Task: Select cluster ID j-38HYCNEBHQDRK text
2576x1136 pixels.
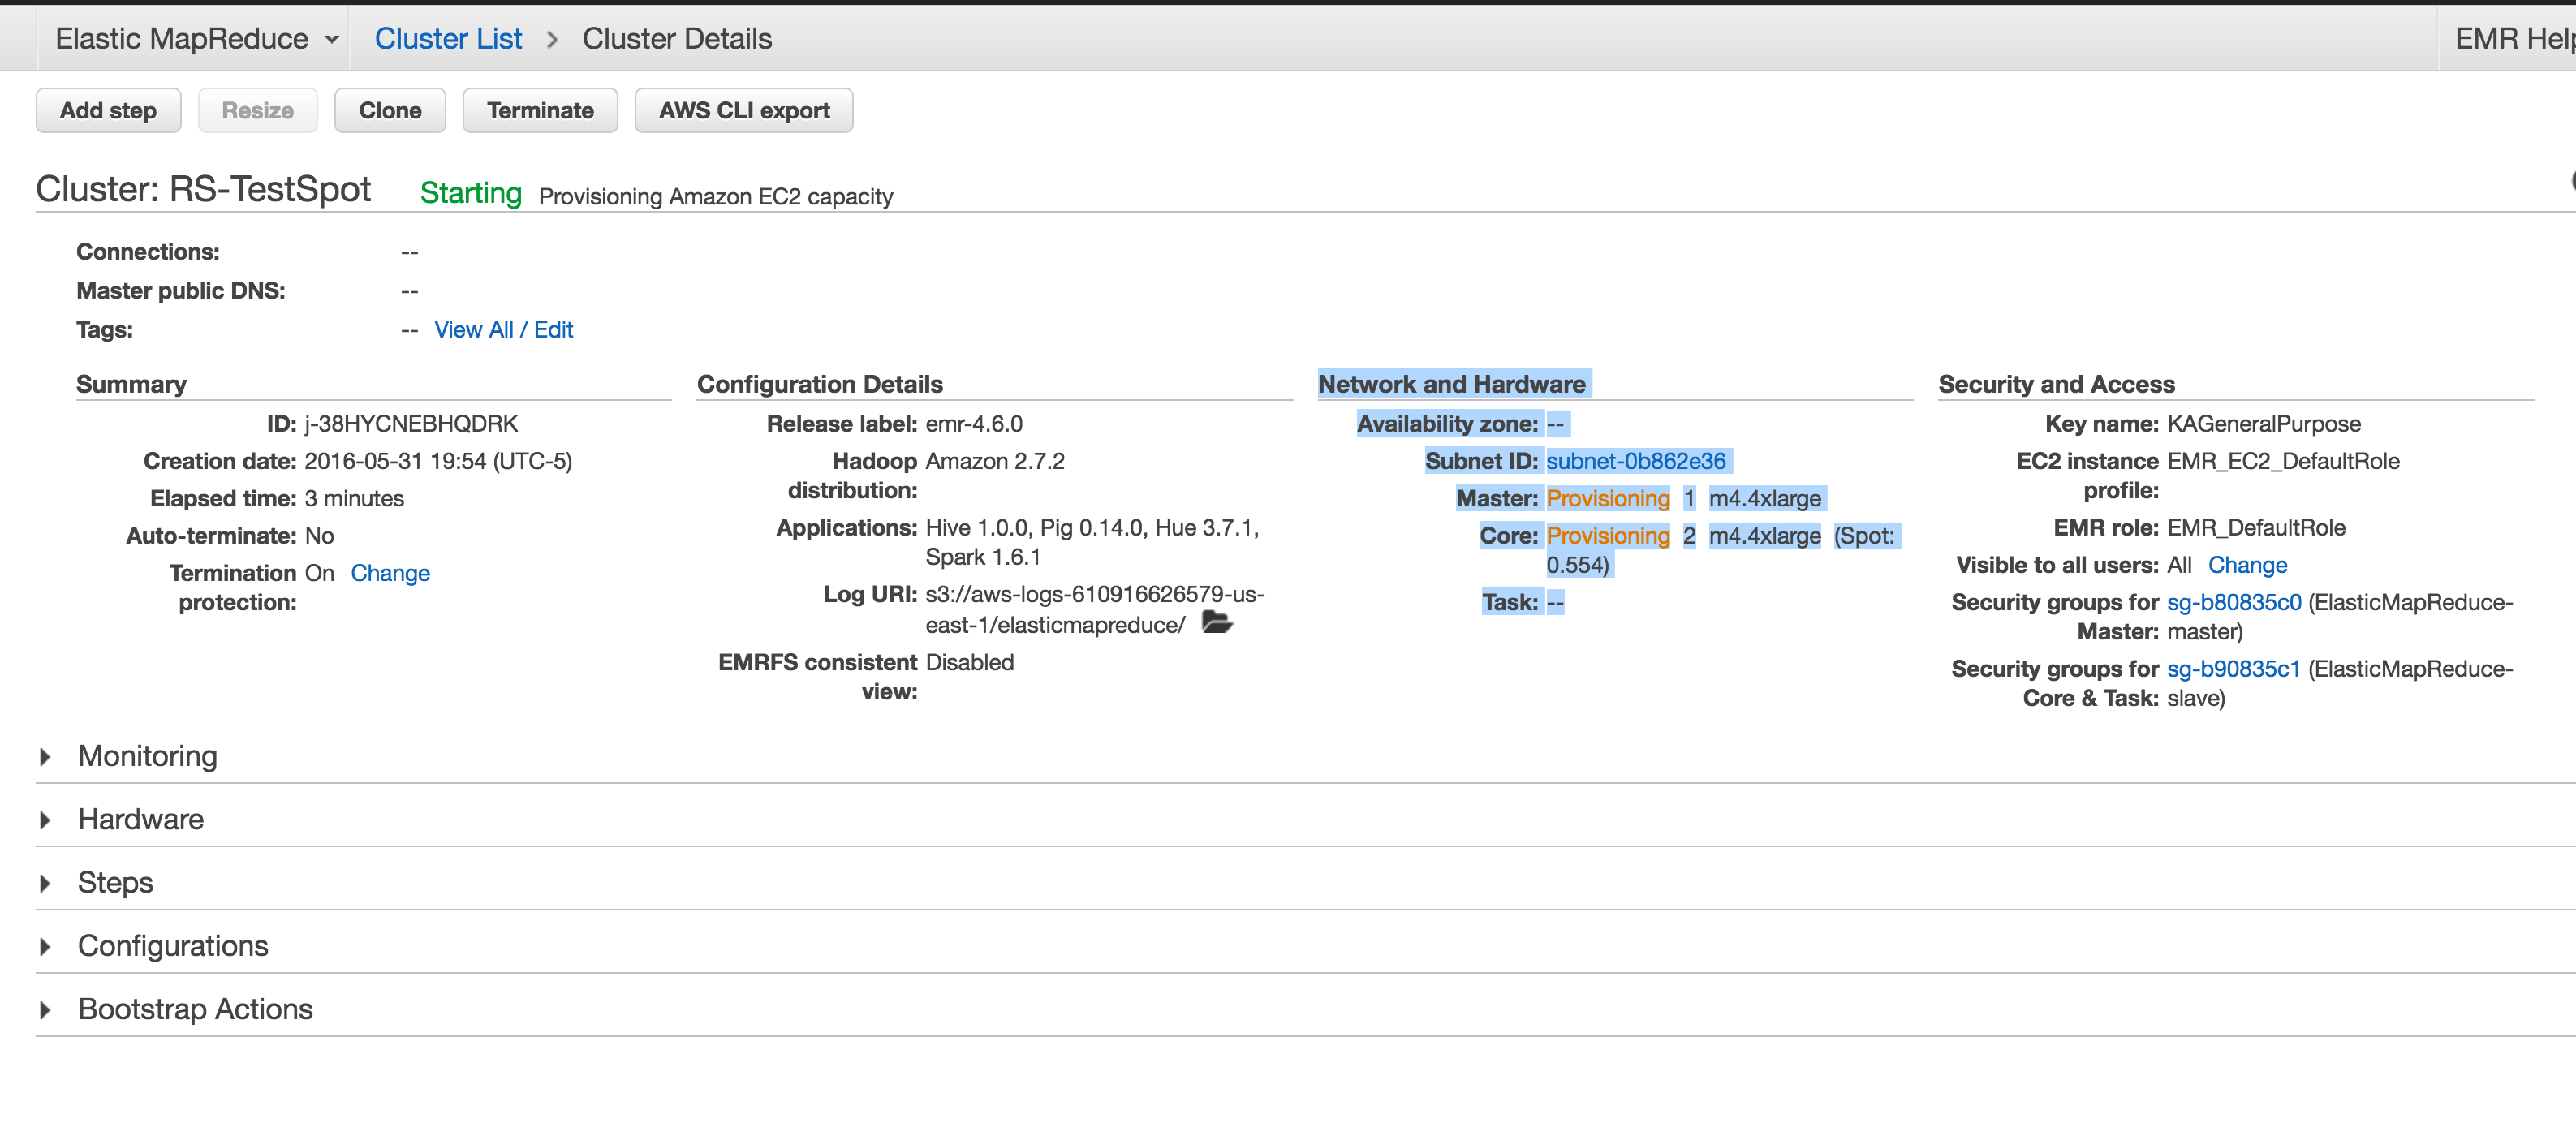Action: 411,424
